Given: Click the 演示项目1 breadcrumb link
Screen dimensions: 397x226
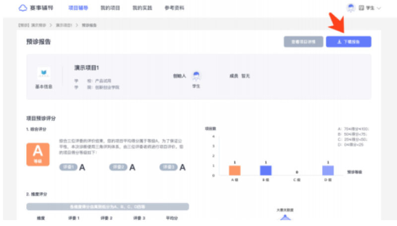Looking at the screenshot, I should [64, 25].
